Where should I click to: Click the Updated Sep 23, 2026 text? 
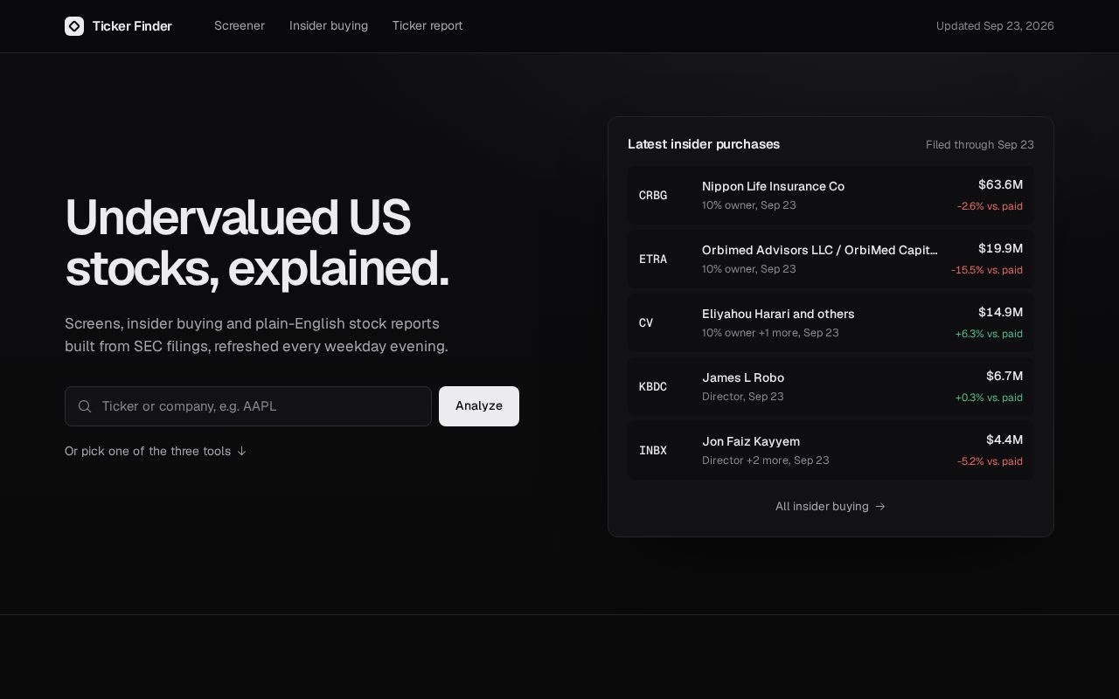[995, 26]
